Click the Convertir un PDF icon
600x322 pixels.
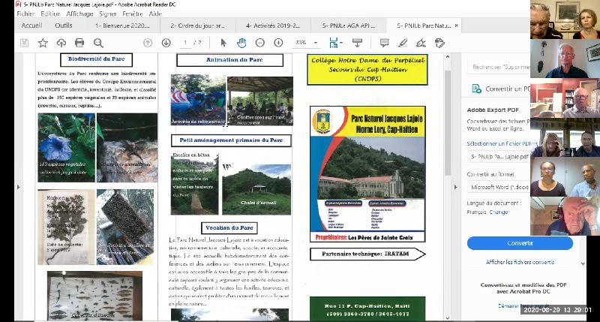coord(476,89)
